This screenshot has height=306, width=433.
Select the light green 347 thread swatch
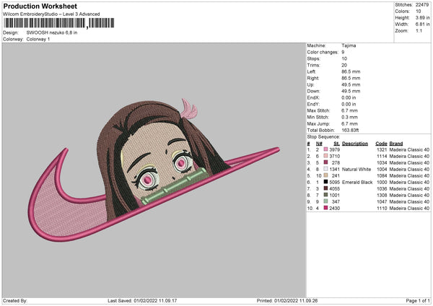tap(326, 201)
